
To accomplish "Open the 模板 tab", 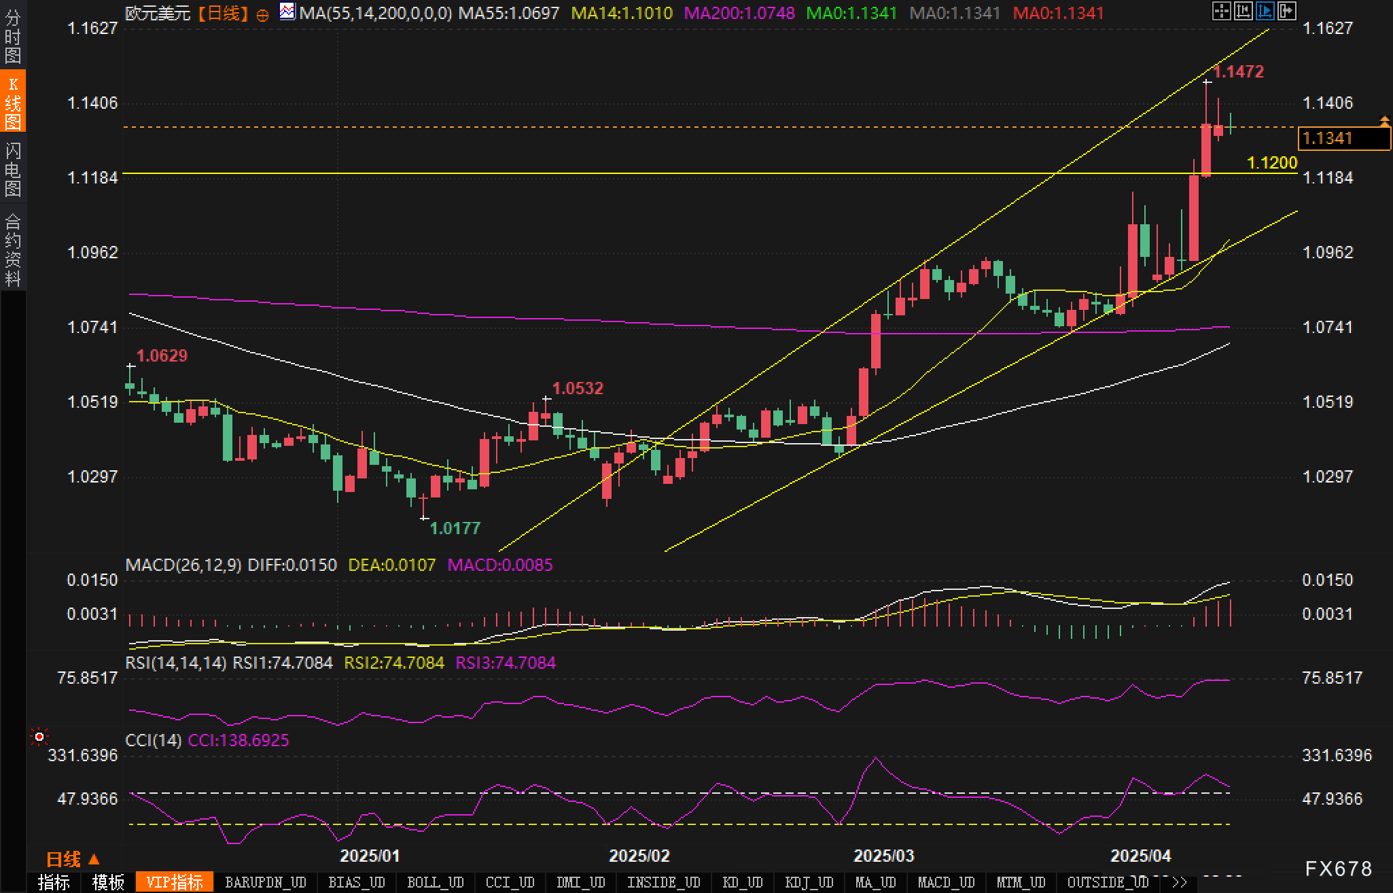I will click(108, 883).
